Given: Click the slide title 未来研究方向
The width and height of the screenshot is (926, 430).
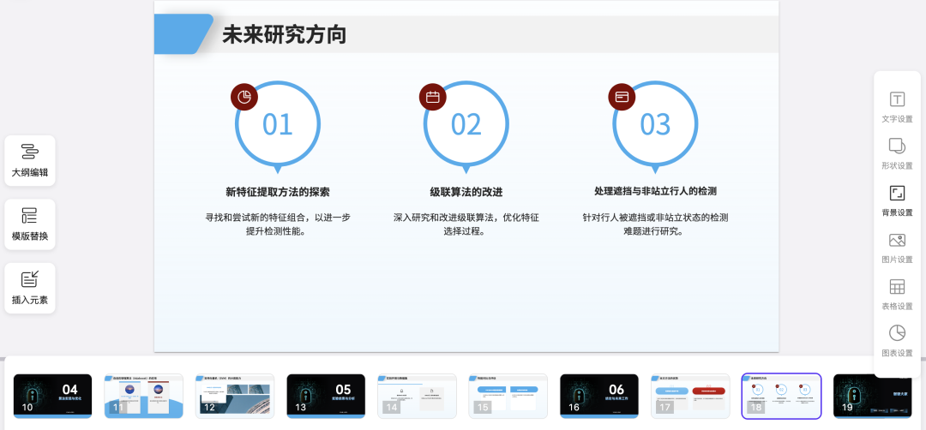Looking at the screenshot, I should 284,35.
